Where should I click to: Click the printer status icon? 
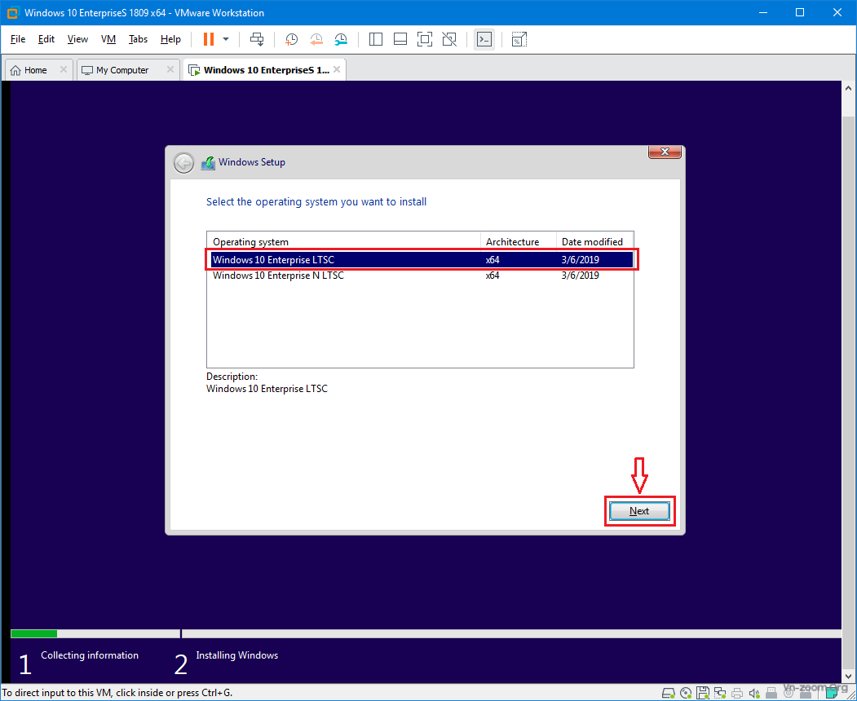click(x=737, y=693)
